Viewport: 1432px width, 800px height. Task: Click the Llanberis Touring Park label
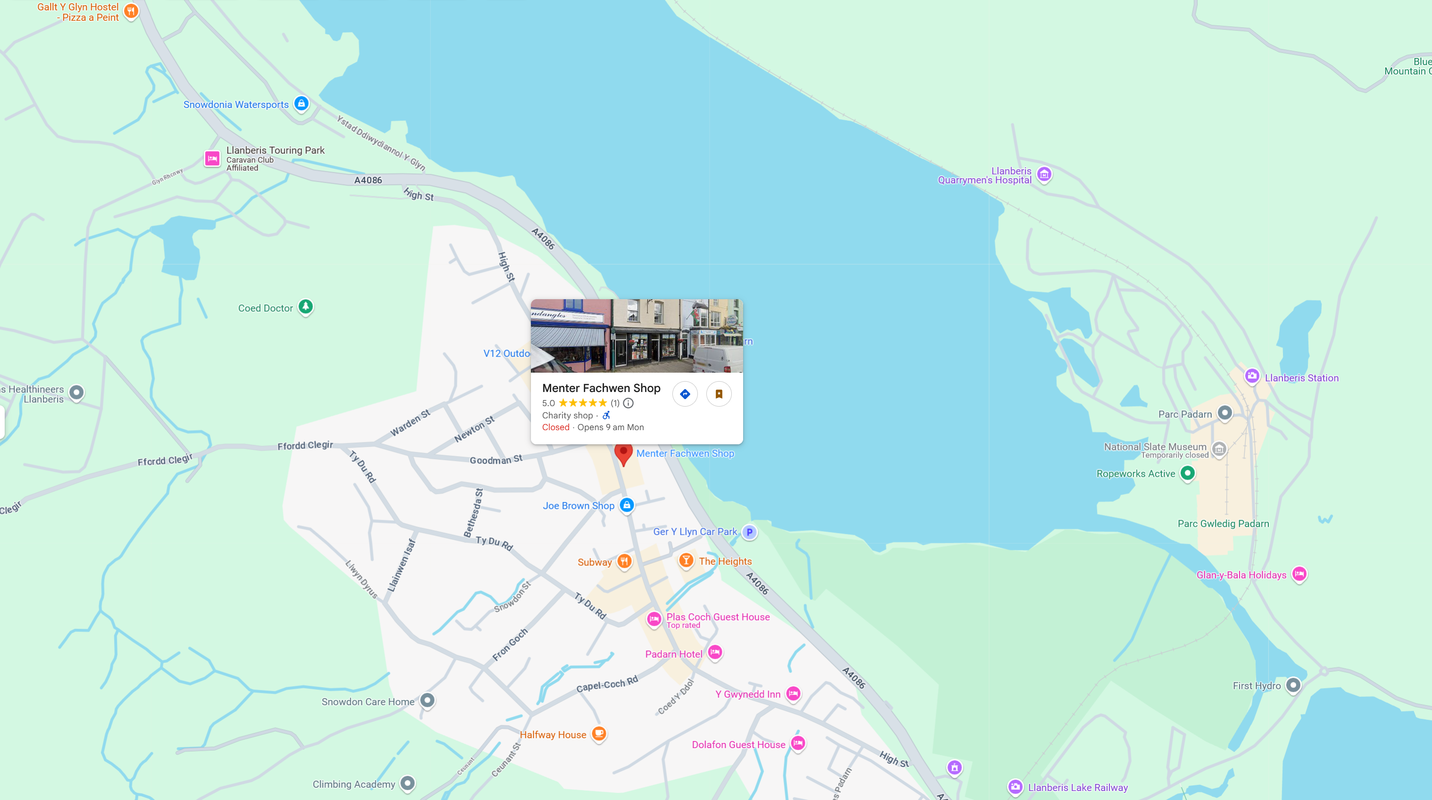pos(275,150)
